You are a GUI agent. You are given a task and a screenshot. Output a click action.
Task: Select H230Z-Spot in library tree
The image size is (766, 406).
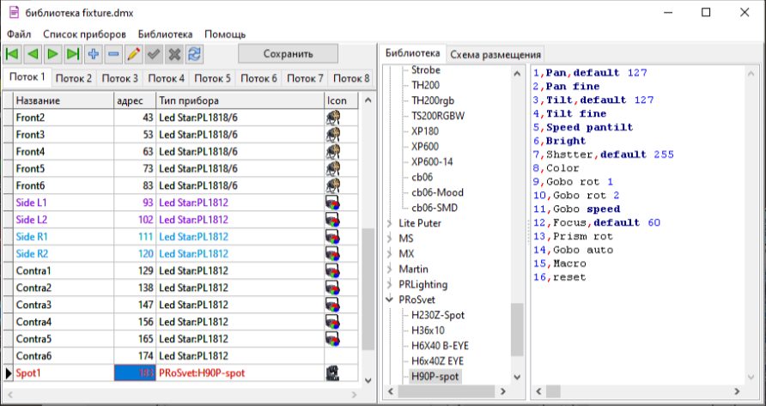click(438, 315)
